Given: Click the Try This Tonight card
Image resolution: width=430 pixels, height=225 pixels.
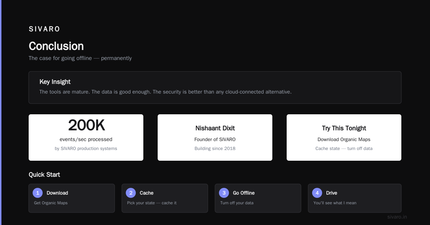Looking at the screenshot, I should point(344,137).
